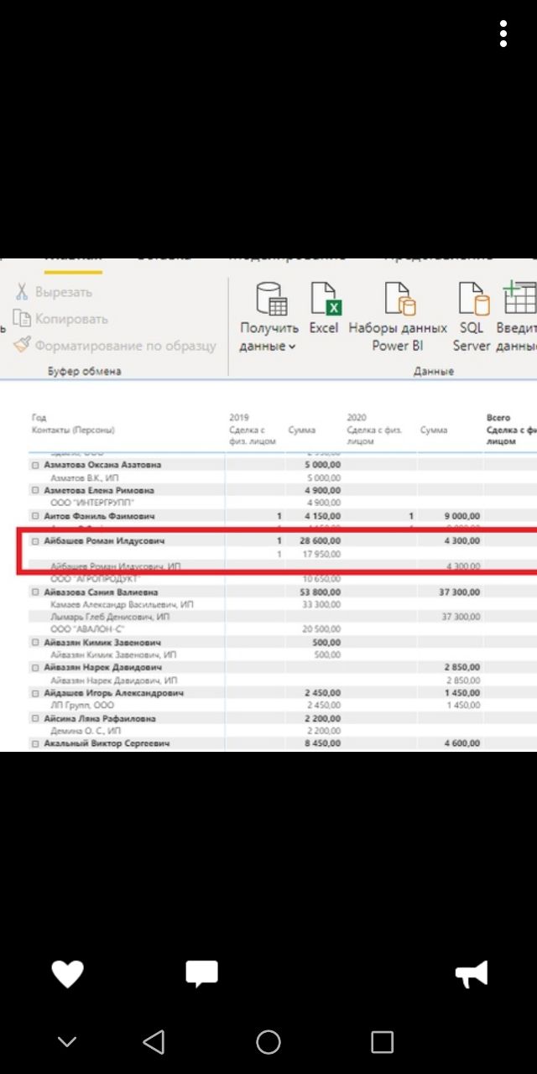Collapse the Айвазян Нарек Давидович row
This screenshot has width=537, height=1074.
click(35, 668)
